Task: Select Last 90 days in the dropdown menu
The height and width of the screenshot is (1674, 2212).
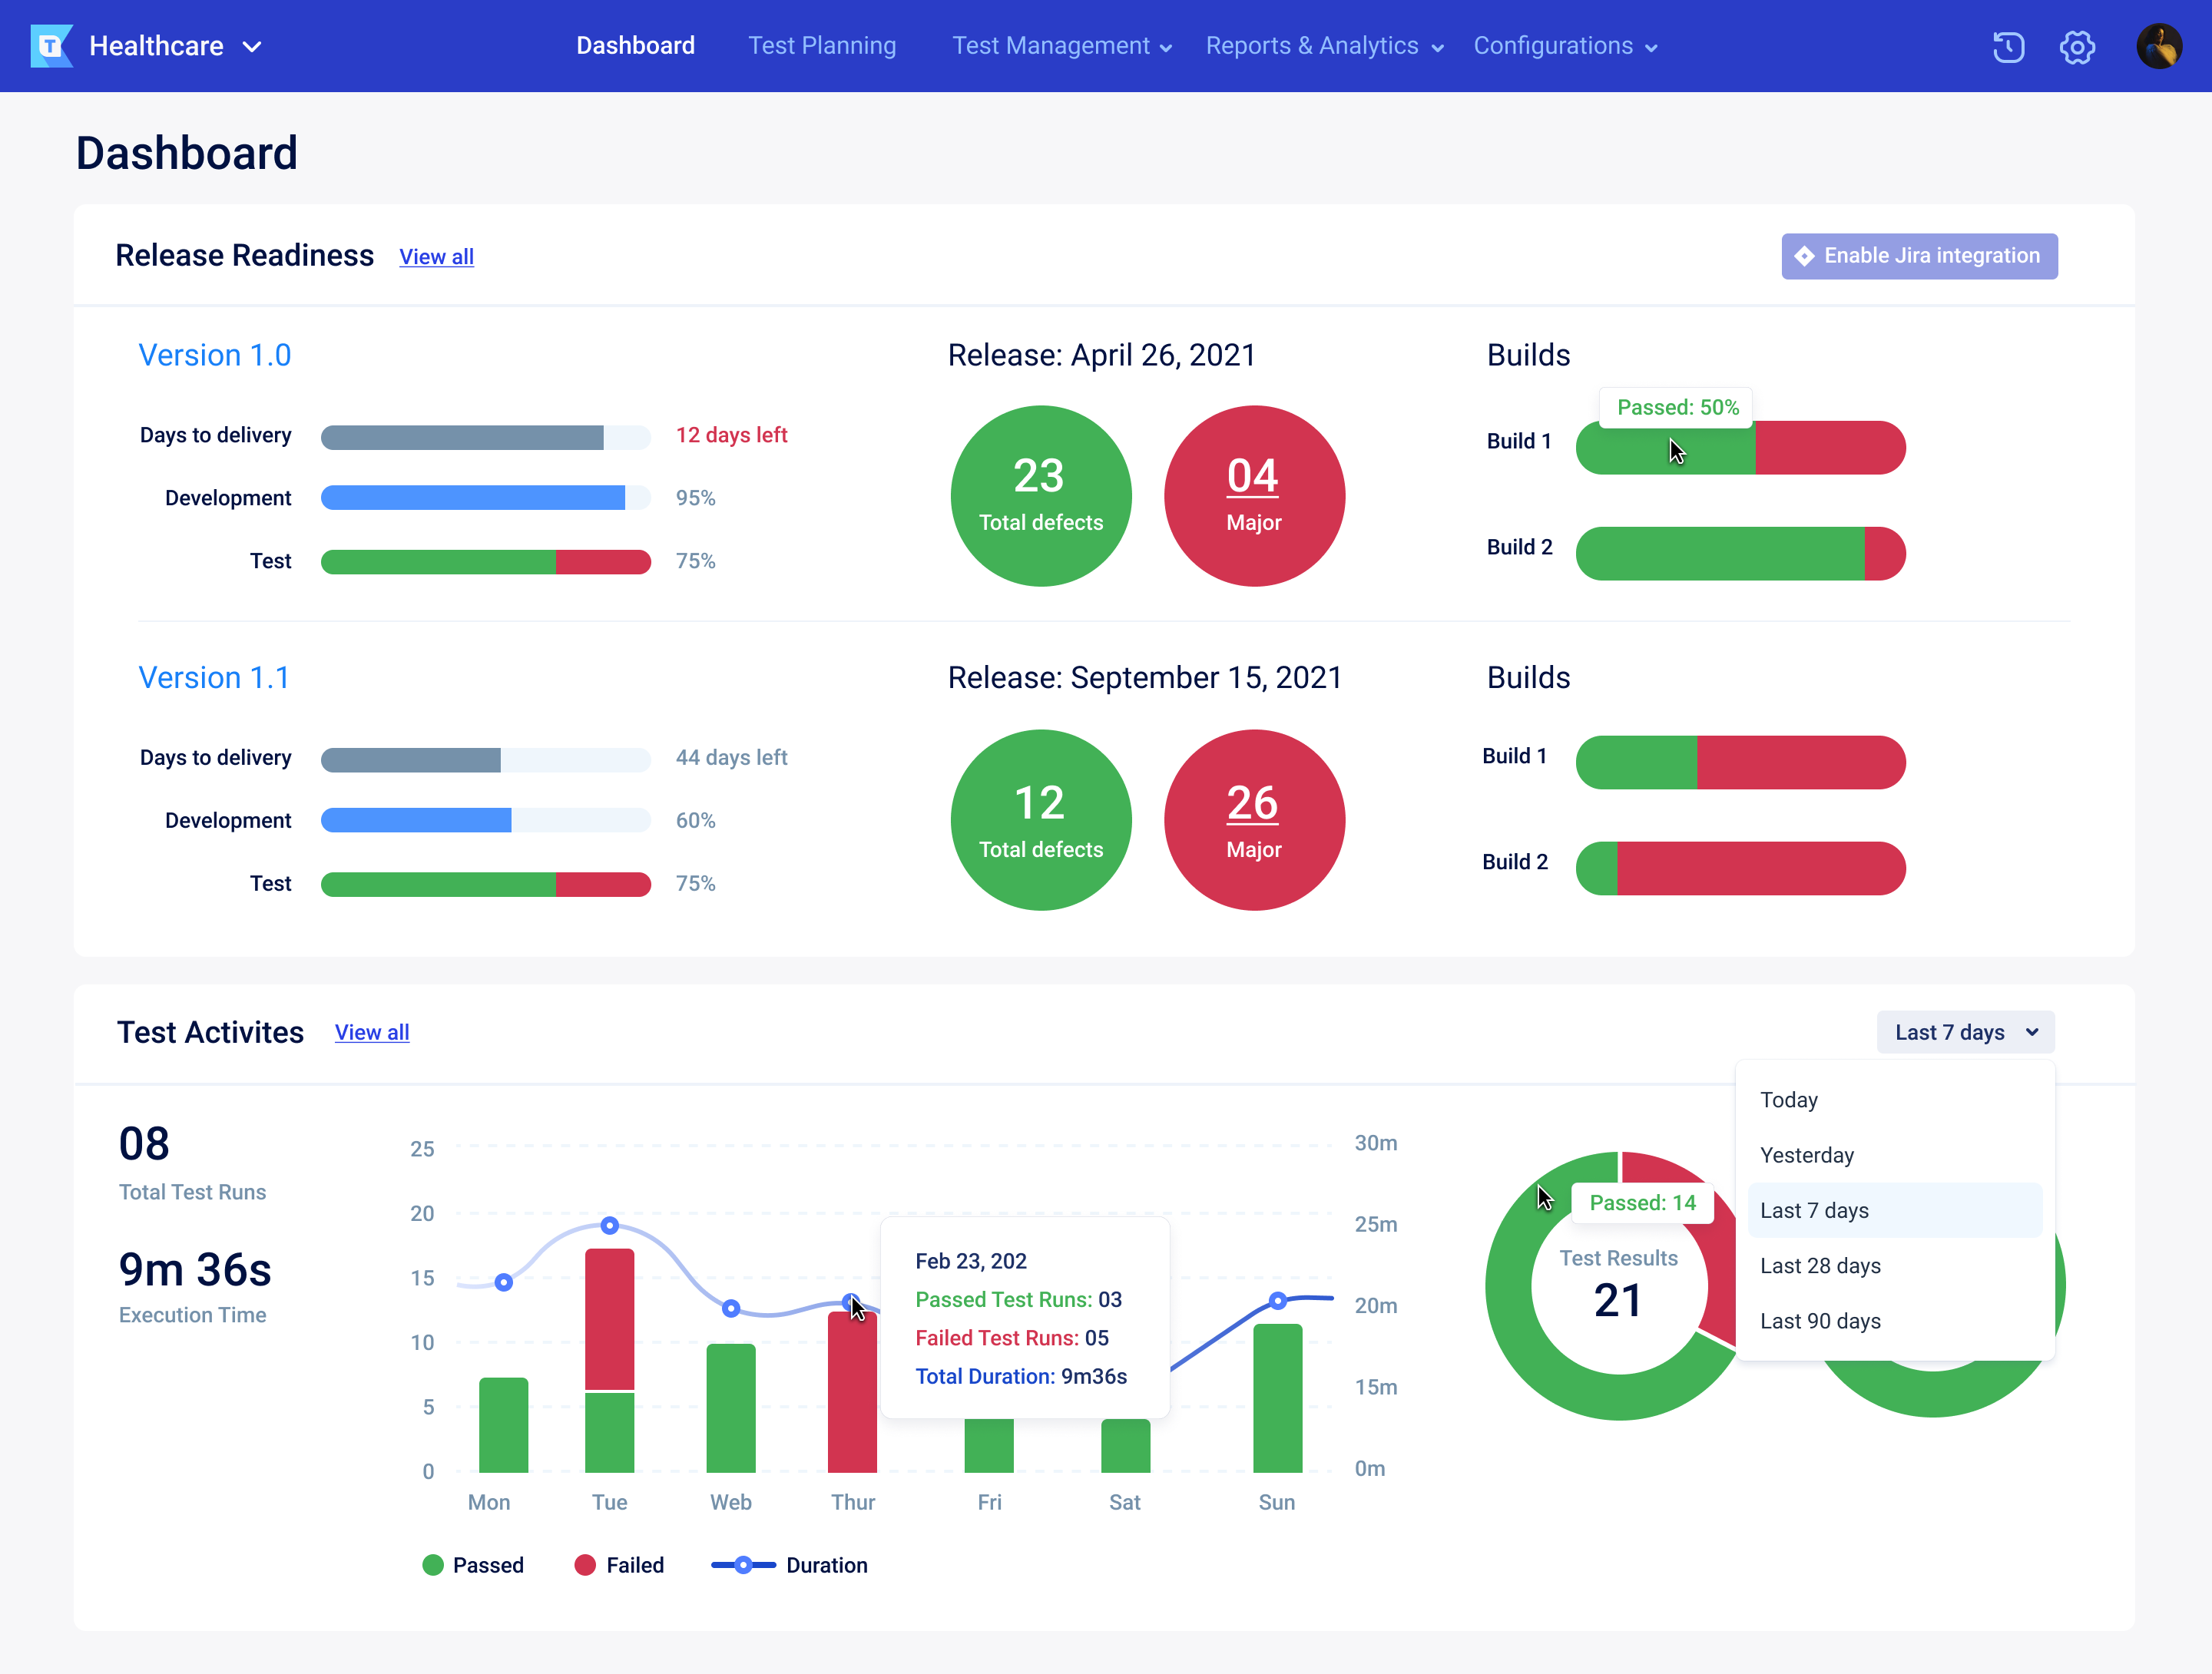Action: 1821,1320
